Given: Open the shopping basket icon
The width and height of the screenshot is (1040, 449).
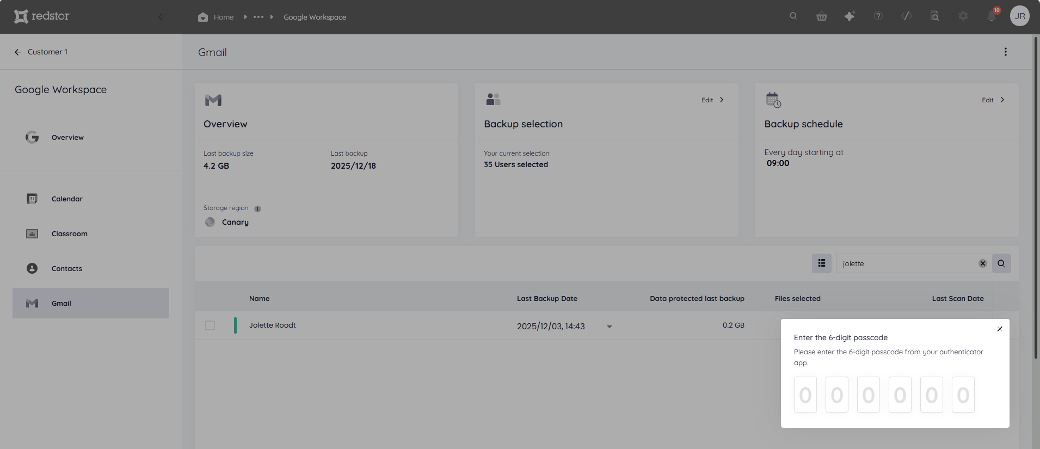Looking at the screenshot, I should coord(822,16).
